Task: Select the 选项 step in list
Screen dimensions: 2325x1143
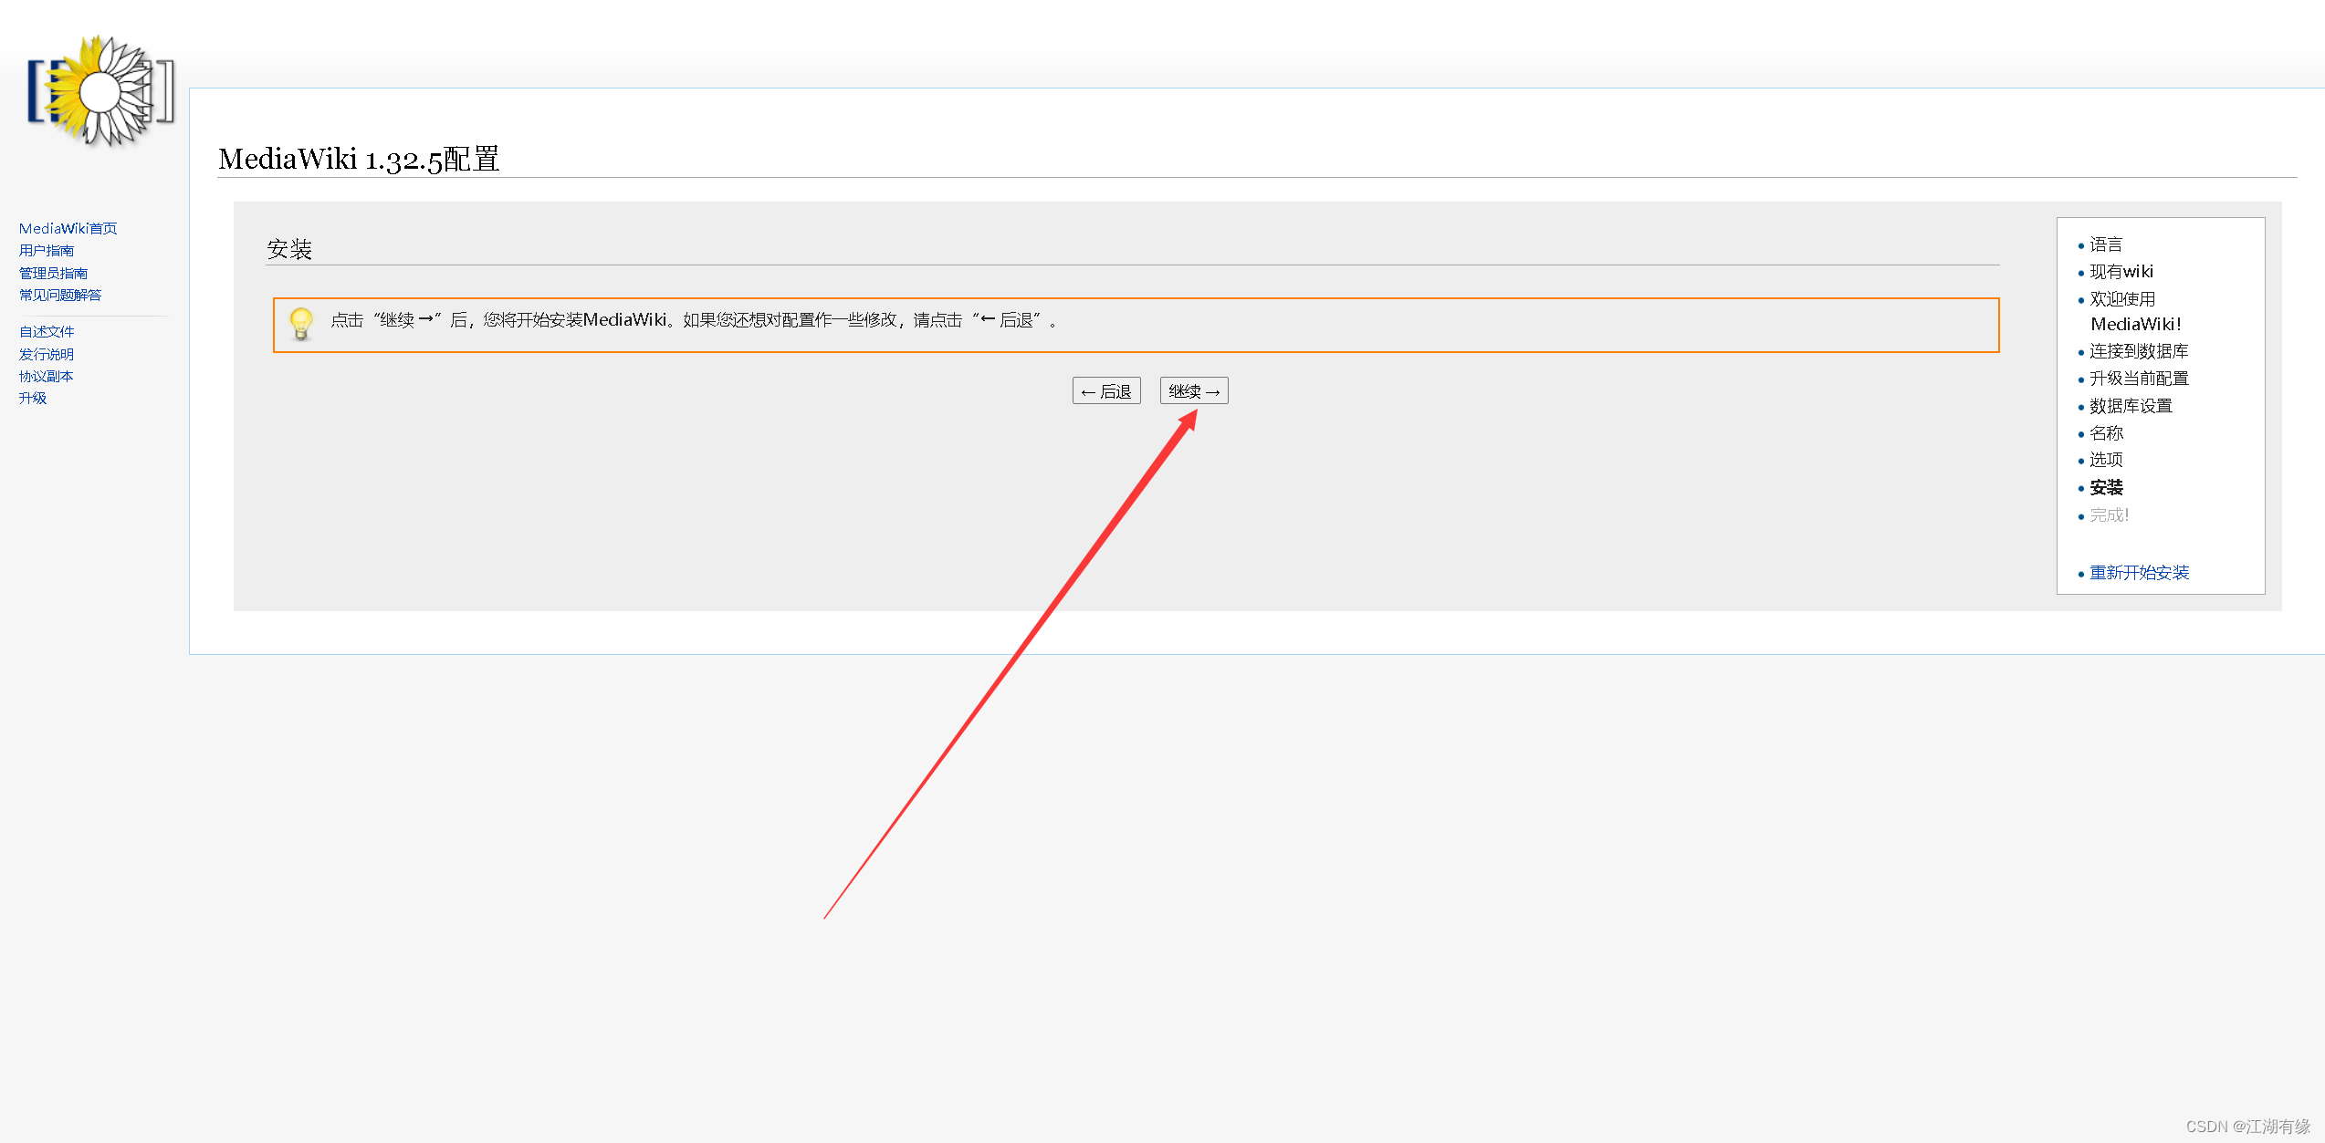Action: point(2106,460)
